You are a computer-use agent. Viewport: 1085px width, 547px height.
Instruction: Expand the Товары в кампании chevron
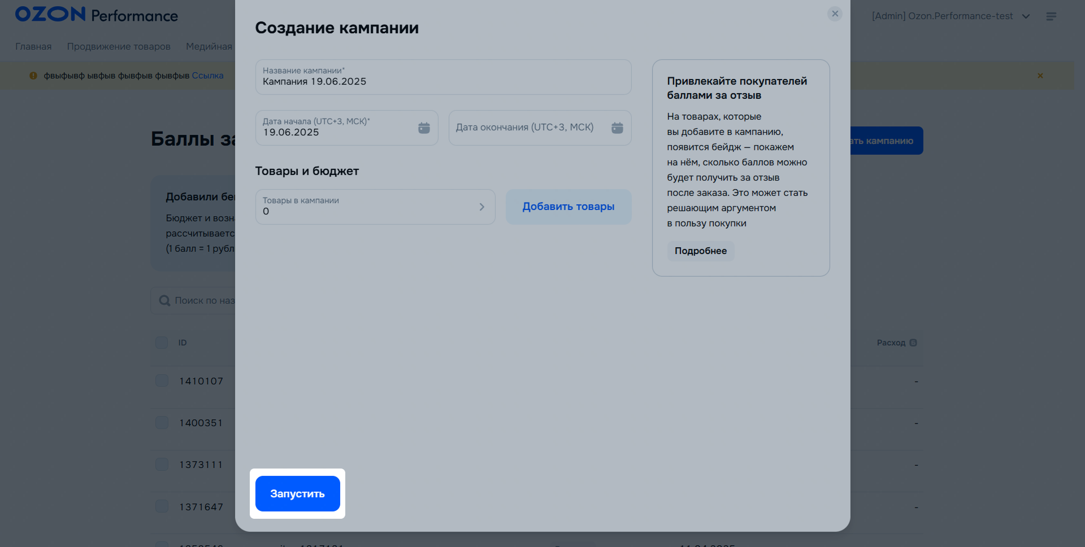(481, 207)
